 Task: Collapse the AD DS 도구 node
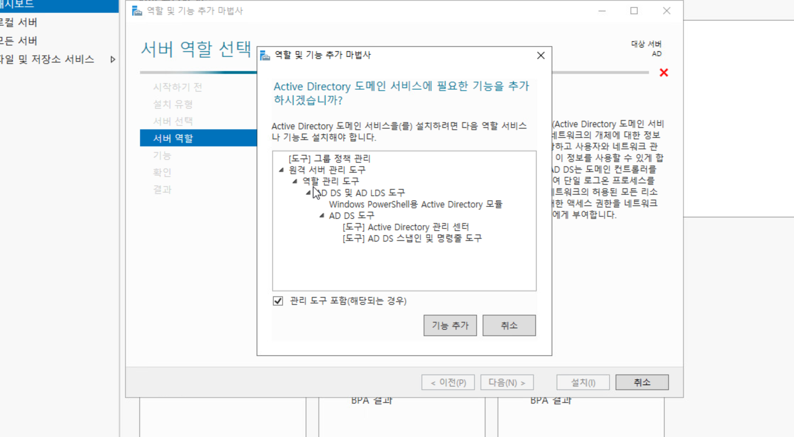[322, 215]
